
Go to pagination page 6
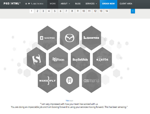click(60, 11)
